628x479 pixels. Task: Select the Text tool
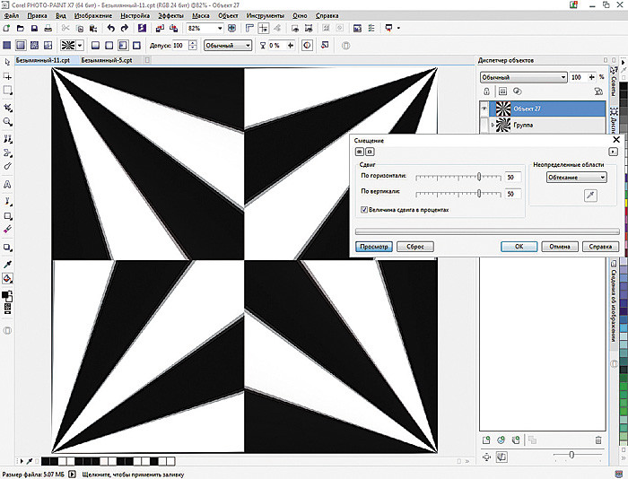pos(7,184)
